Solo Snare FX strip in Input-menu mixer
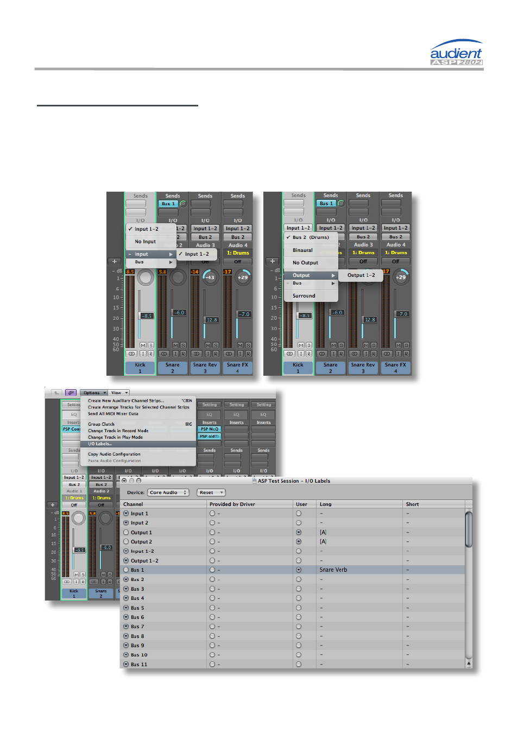The height and width of the screenshot is (733, 518). pyautogui.click(x=248, y=345)
